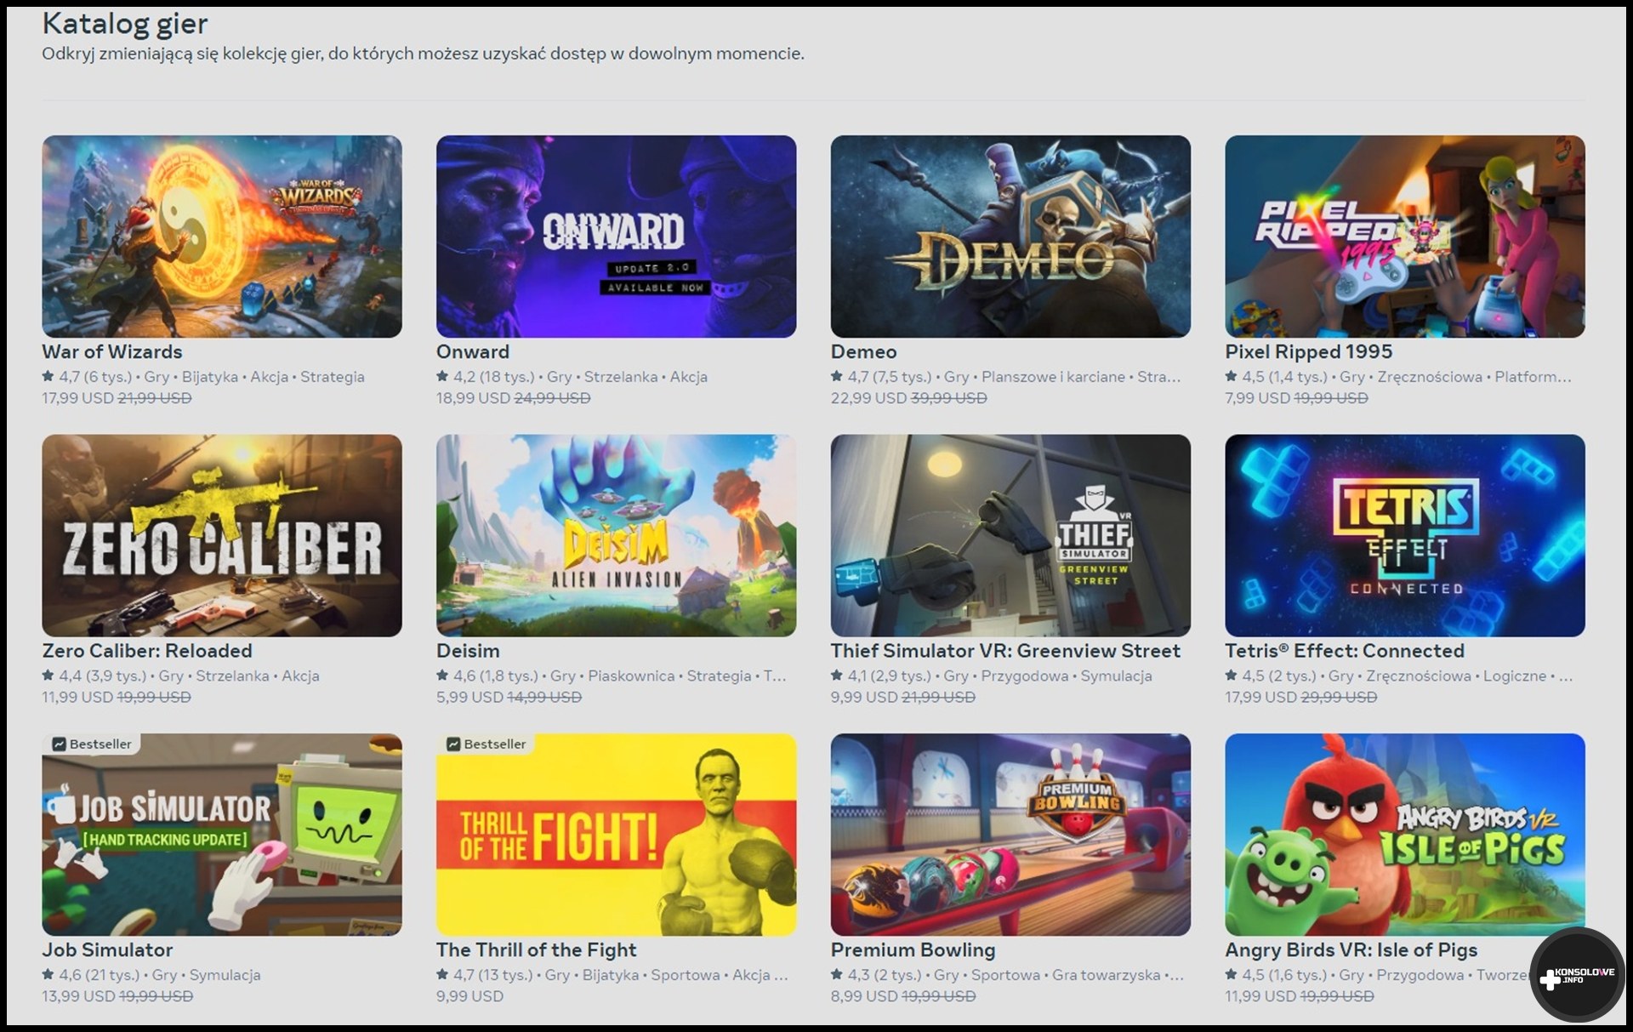
Task: Select the Tetris Effect Connected thumbnail
Action: click(x=1404, y=535)
